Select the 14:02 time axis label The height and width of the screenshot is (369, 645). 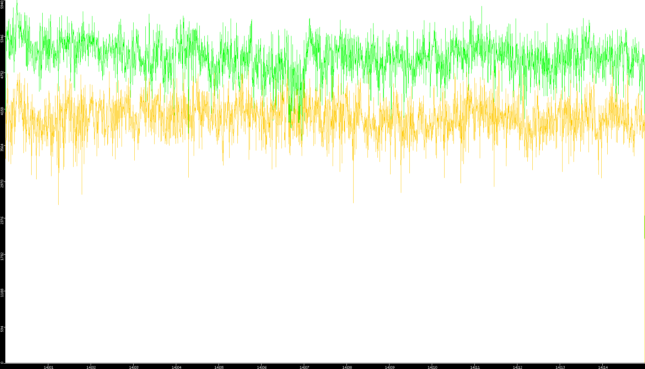(91, 367)
